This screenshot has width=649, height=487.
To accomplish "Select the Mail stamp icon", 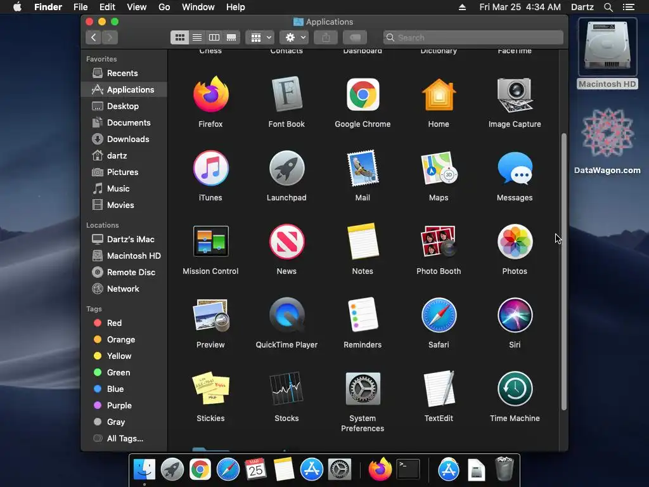I will [363, 168].
